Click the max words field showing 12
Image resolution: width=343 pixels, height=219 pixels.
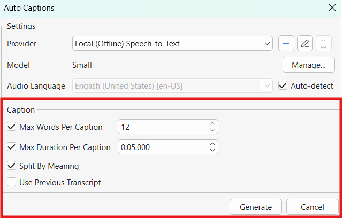pyautogui.click(x=168, y=127)
